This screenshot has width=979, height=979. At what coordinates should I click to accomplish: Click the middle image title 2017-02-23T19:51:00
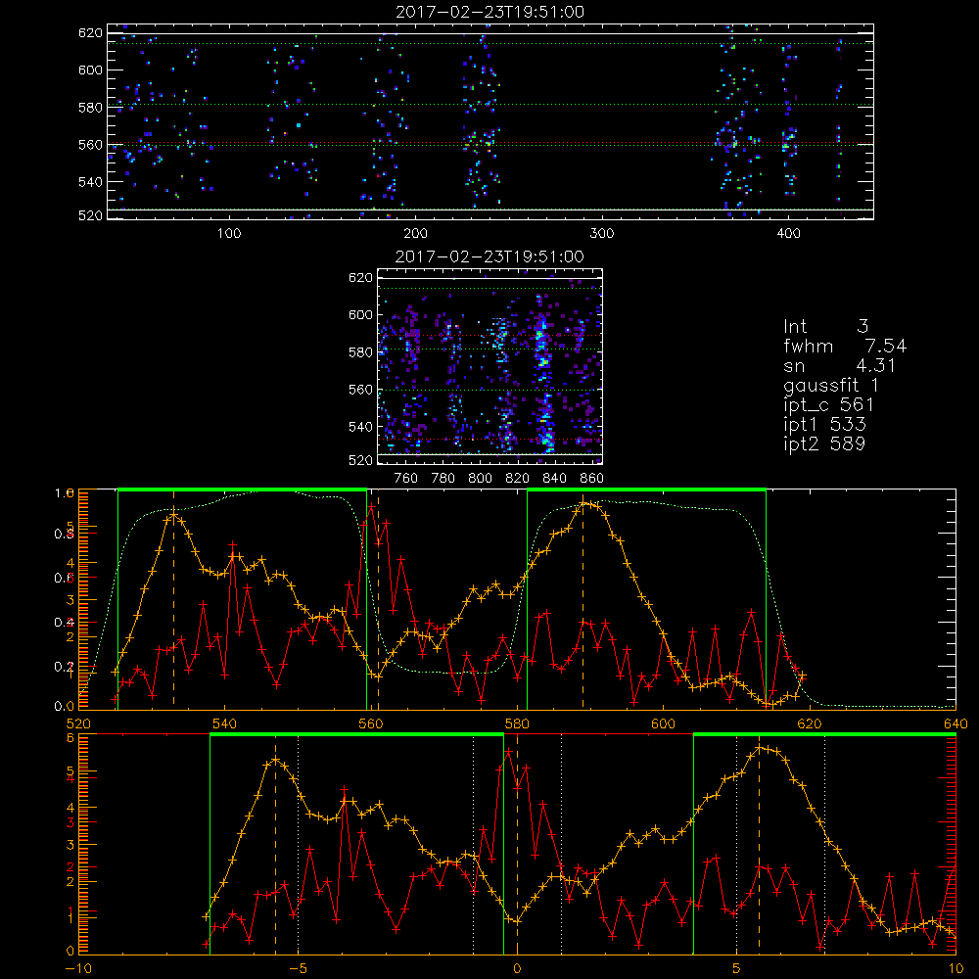(x=489, y=256)
